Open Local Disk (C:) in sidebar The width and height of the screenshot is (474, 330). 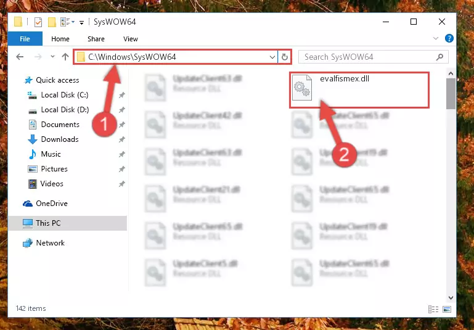pyautogui.click(x=64, y=95)
